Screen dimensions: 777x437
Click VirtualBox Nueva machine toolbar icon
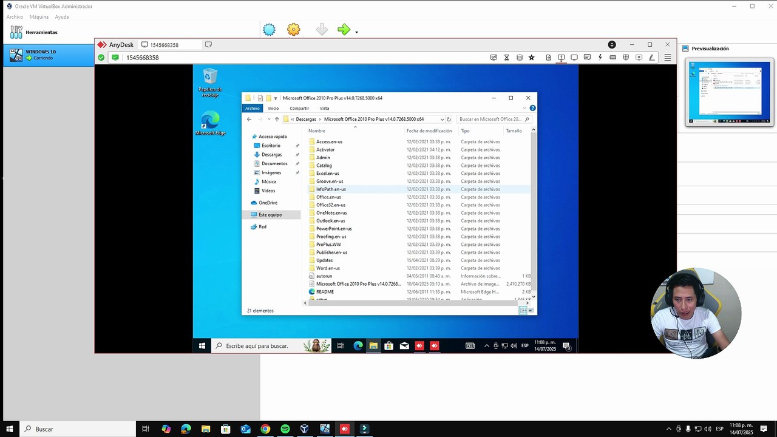(x=269, y=30)
